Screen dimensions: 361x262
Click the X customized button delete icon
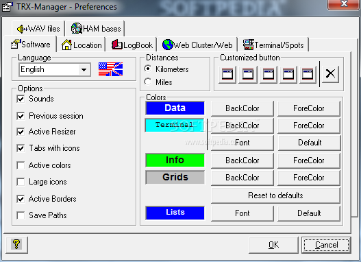(330, 74)
